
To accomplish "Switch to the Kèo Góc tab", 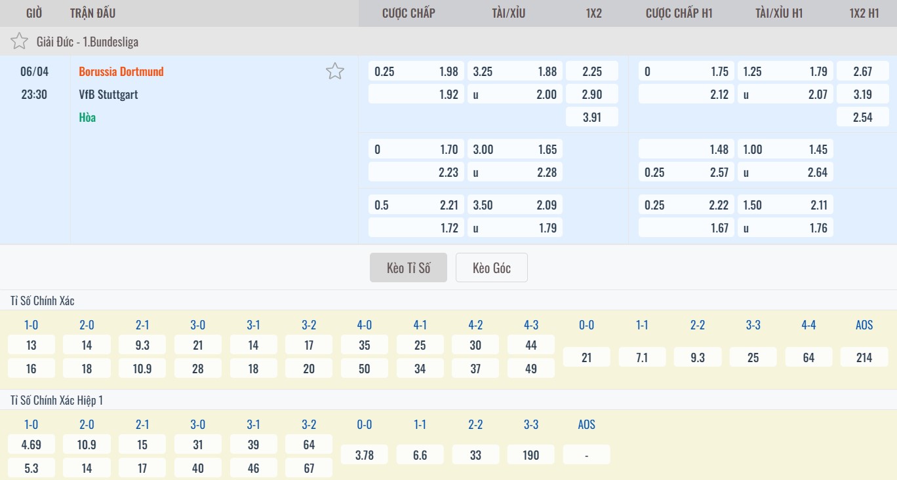I will (x=491, y=268).
